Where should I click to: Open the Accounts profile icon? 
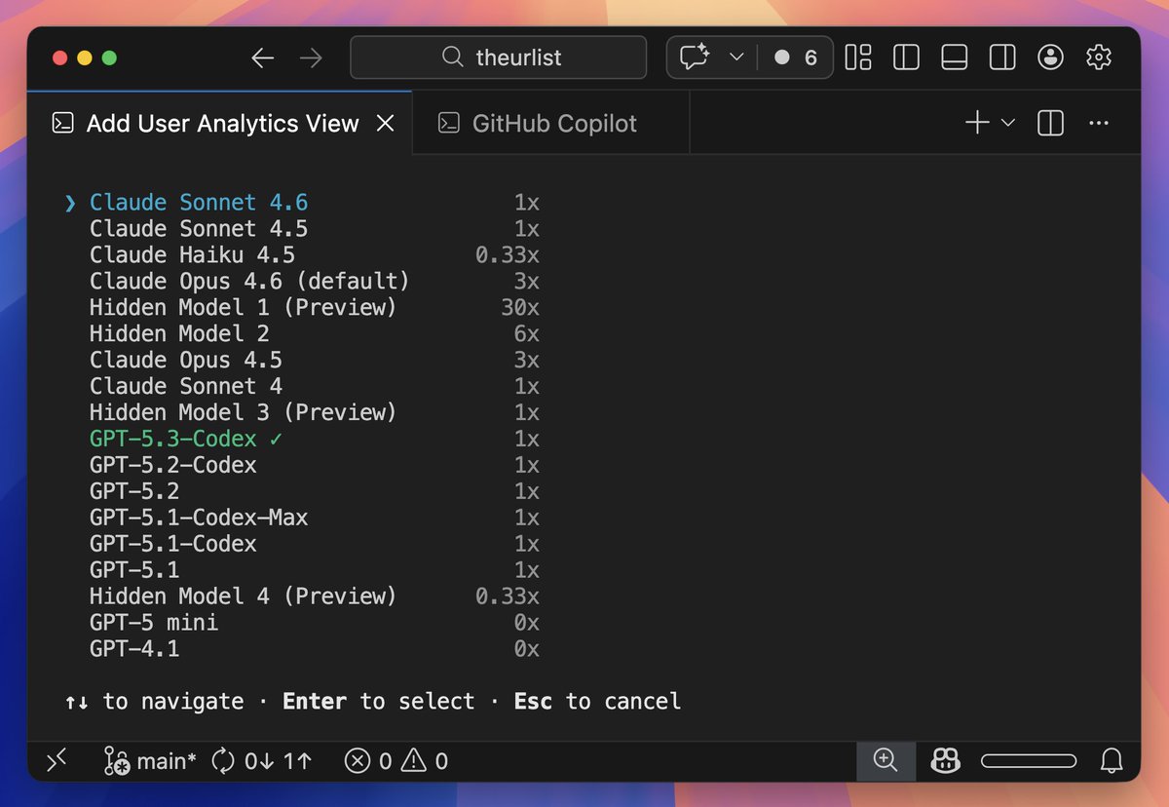(1050, 58)
